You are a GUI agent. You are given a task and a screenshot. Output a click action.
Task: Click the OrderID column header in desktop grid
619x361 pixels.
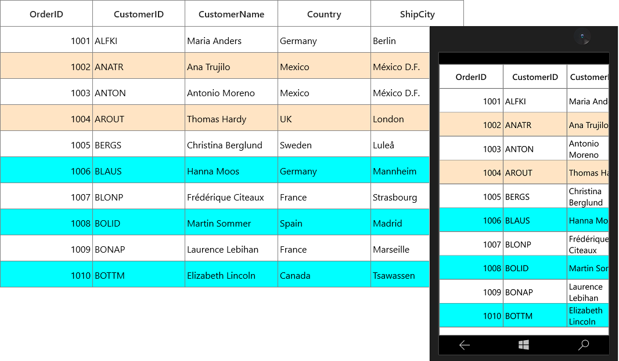46,14
